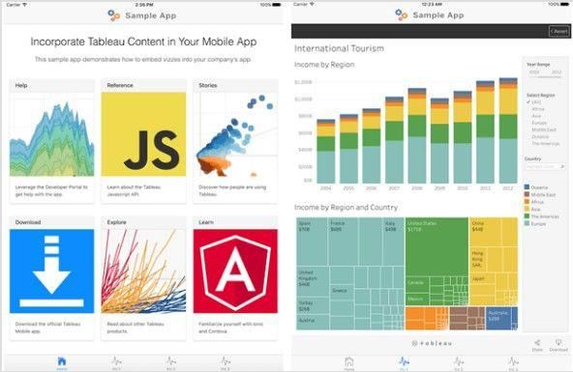Screen dimensions: 573x372
Task: Open the Share icon under the dashboard
Action: (x=537, y=343)
